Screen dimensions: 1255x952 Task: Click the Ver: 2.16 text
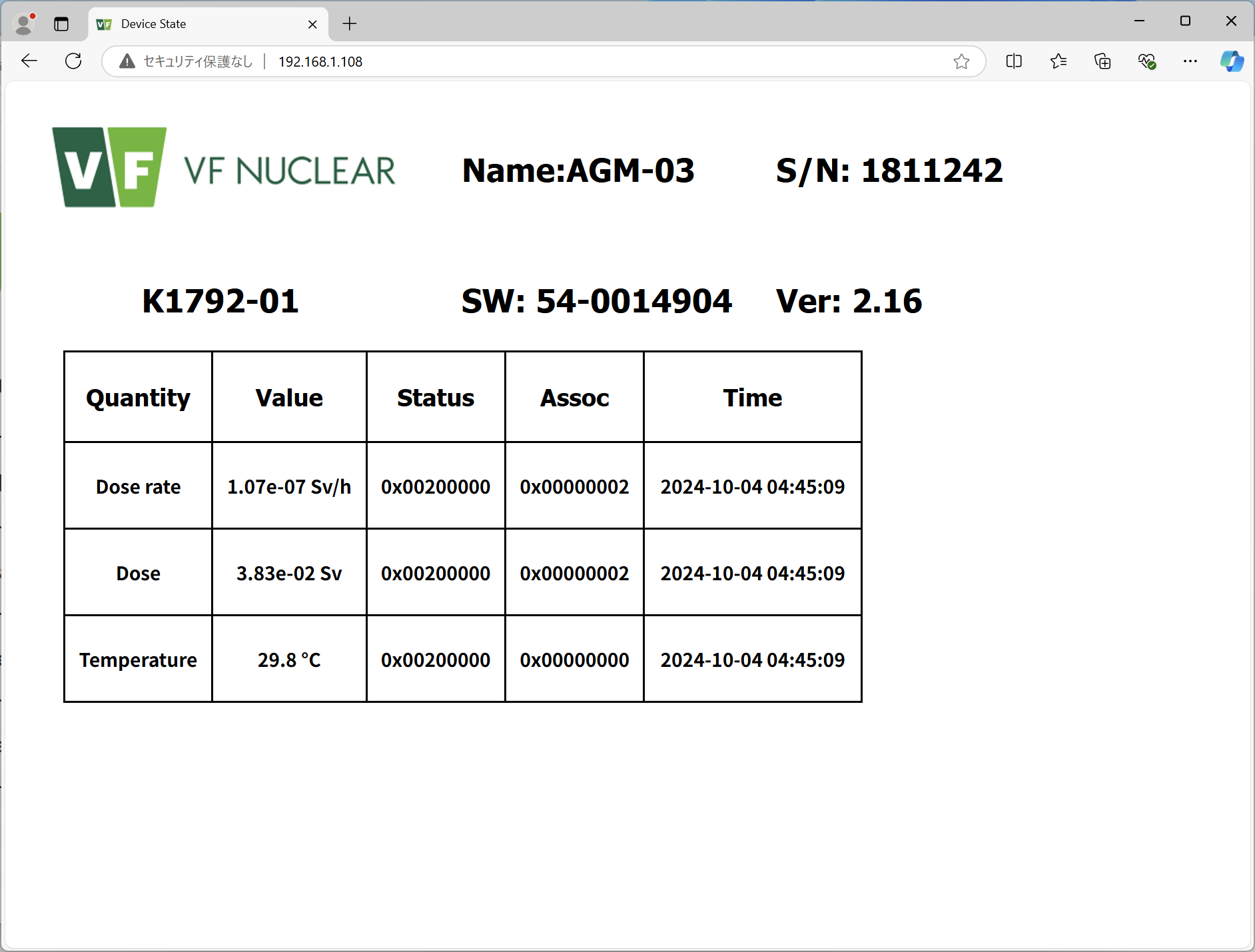click(x=849, y=301)
